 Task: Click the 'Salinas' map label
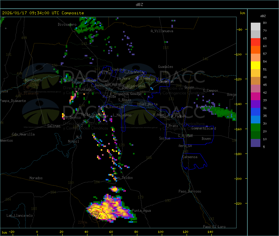[x=54, y=126]
